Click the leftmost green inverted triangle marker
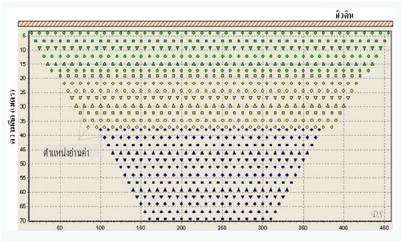 point(40,48)
